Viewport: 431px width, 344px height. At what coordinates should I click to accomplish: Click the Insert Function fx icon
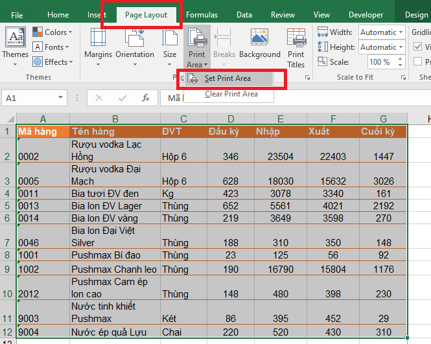146,98
